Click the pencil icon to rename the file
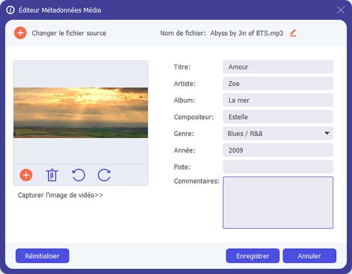352x274 pixels. (x=293, y=33)
